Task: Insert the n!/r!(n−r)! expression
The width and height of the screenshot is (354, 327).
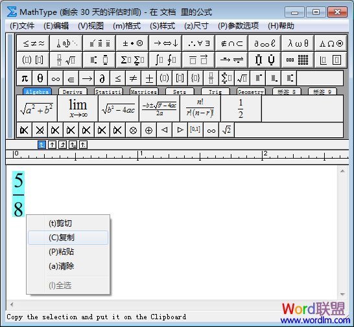Action: (200, 109)
